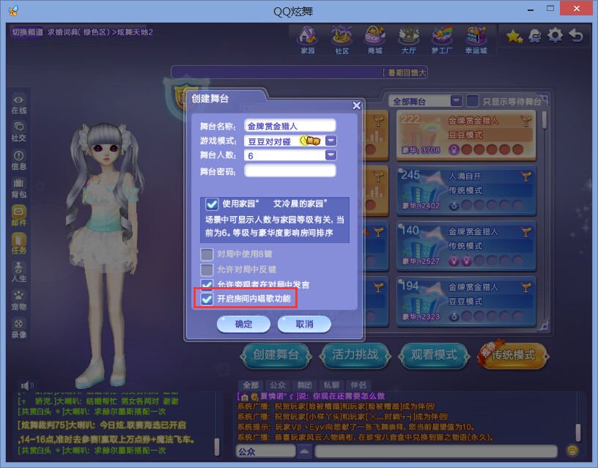The width and height of the screenshot is (598, 468).
Task: Toggle 对局中使用8键 checkbox
Action: (207, 254)
